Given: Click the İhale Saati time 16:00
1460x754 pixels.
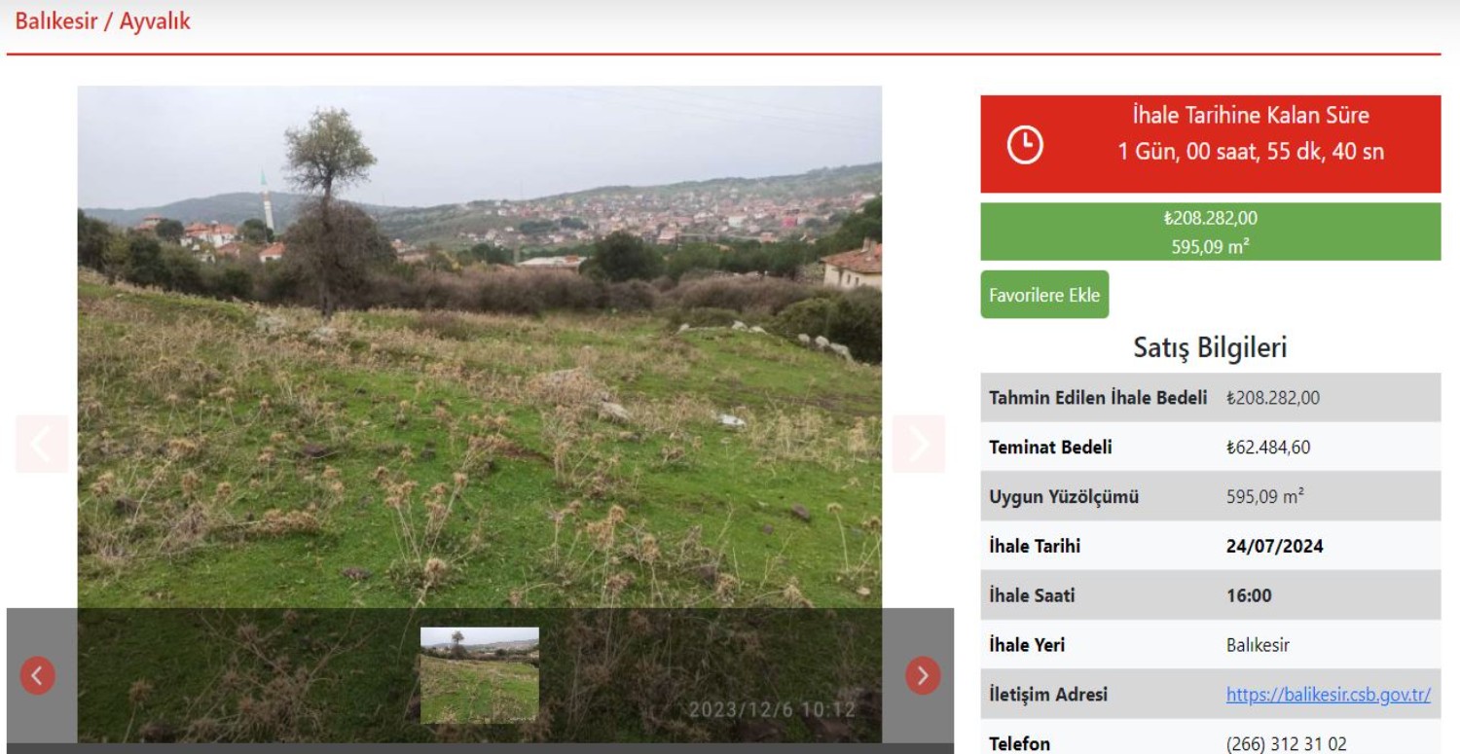Looking at the screenshot, I should coord(1249,595).
